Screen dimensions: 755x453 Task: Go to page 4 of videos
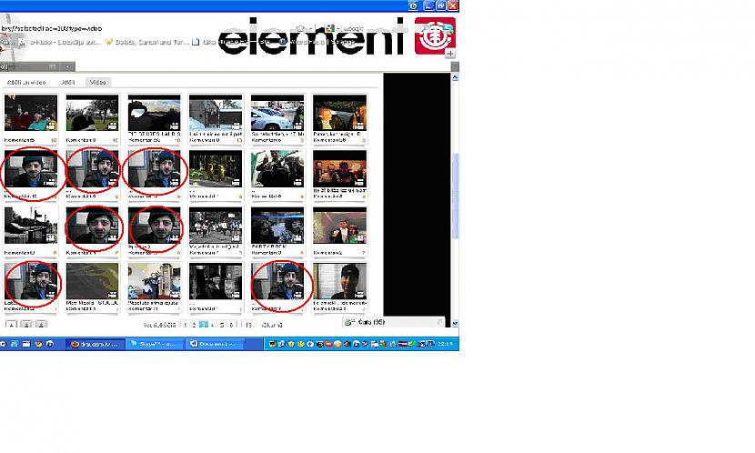point(212,325)
